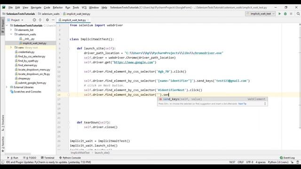301x169 pixels.
Task: Open Search Everywhere magnifier icon
Action: coord(298,14)
